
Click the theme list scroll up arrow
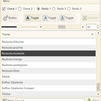click(98, 33)
